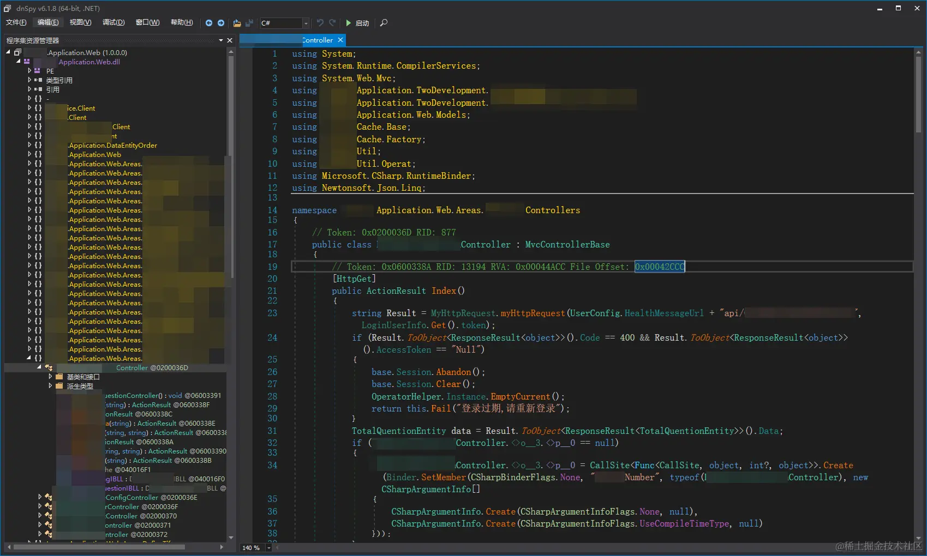Expand the ConfigController @0200036E class node
Image resolution: width=927 pixels, height=556 pixels.
pyautogui.click(x=40, y=497)
